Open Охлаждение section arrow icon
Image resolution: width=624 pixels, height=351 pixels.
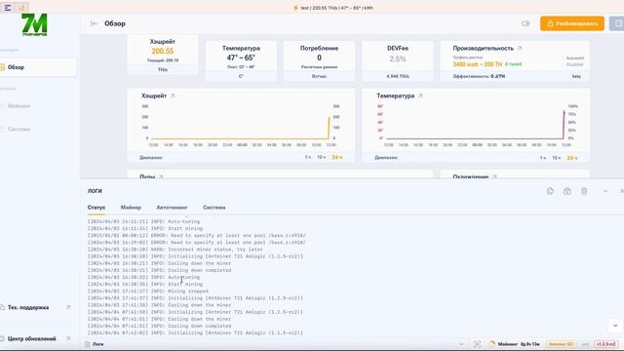494,176
